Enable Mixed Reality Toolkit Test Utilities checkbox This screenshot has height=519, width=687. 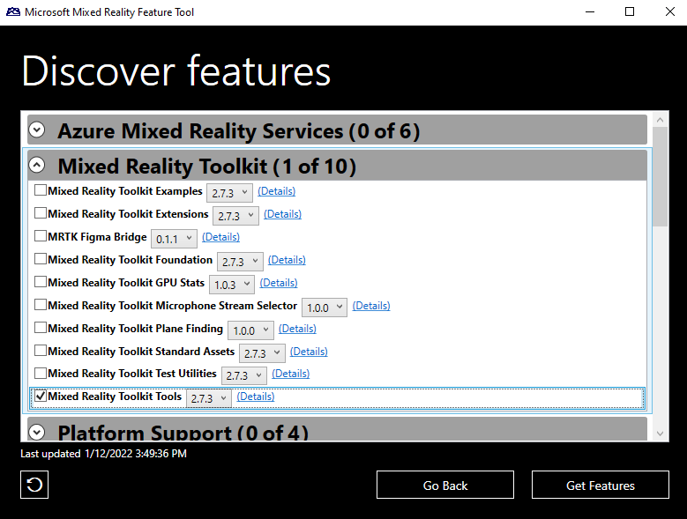click(x=41, y=373)
